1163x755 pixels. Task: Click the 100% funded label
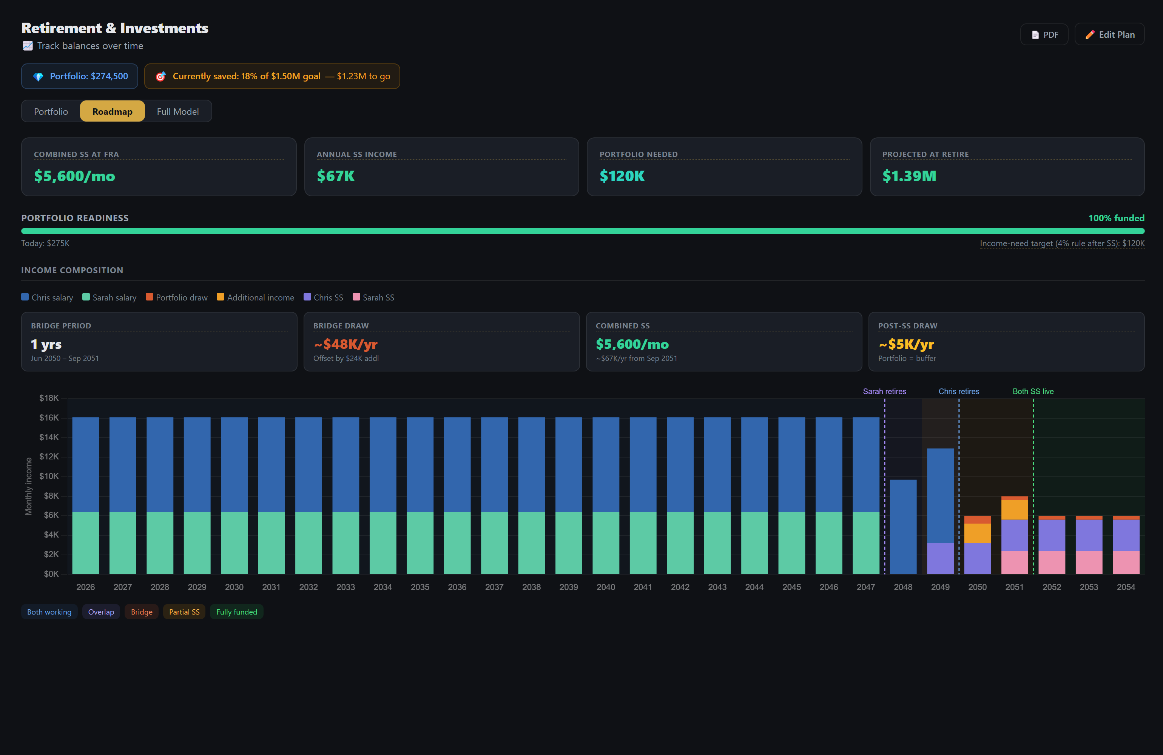coord(1116,218)
